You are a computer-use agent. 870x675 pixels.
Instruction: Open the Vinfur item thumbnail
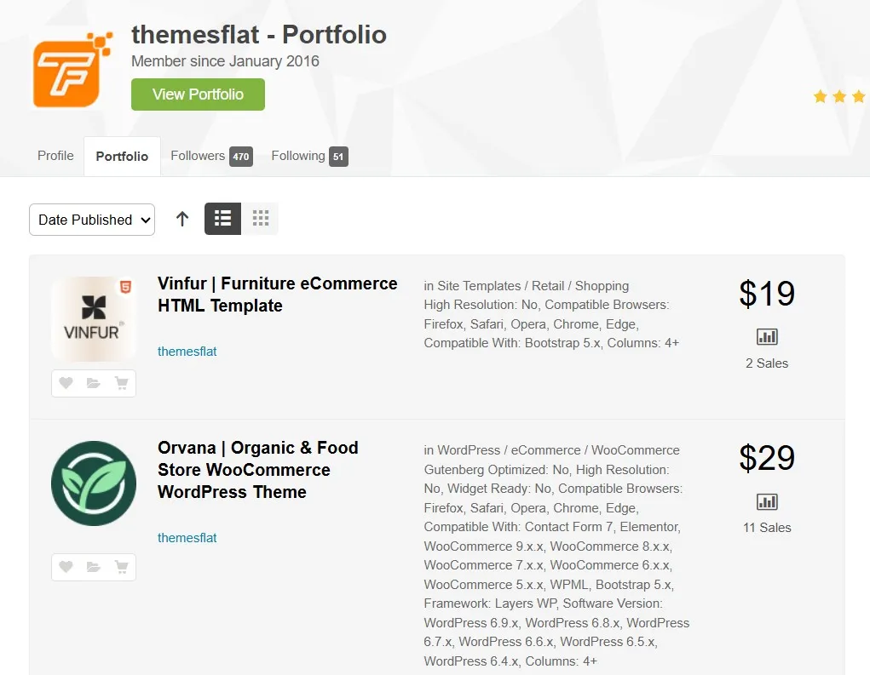[x=93, y=319]
